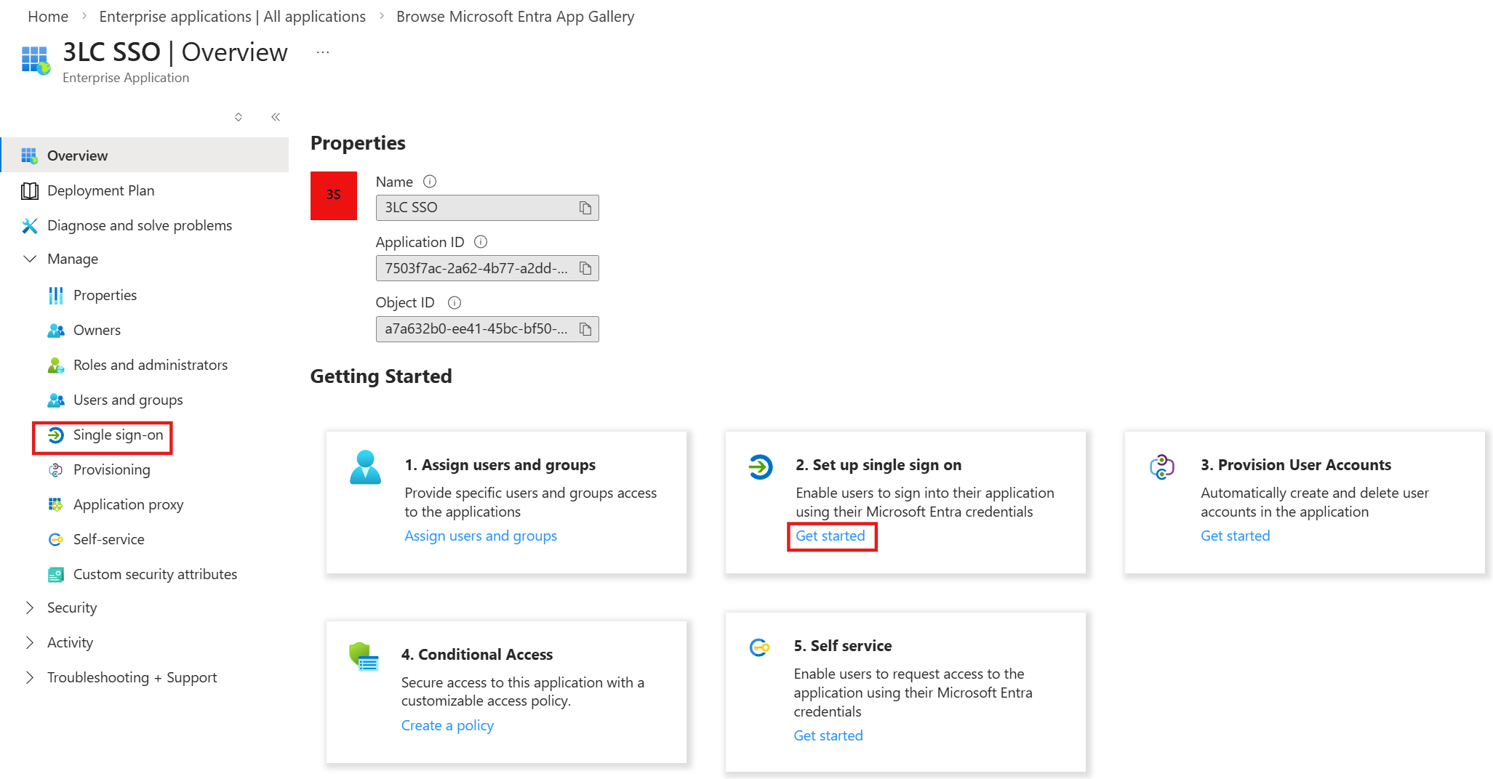Open Single sign-on in the sidebar

(x=118, y=435)
